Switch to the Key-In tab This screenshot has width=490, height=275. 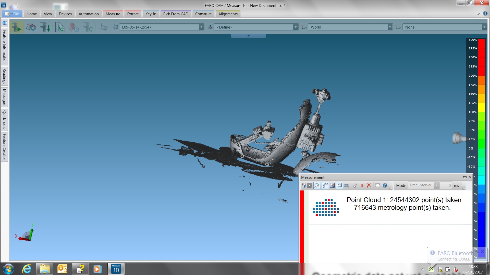[151, 14]
